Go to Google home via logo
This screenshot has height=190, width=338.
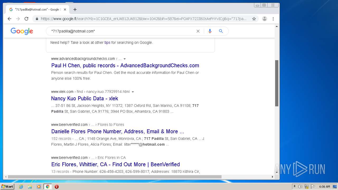click(22, 31)
